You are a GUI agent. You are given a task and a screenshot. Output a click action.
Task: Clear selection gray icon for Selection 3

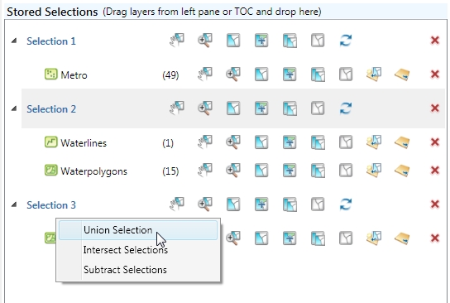[318, 204]
